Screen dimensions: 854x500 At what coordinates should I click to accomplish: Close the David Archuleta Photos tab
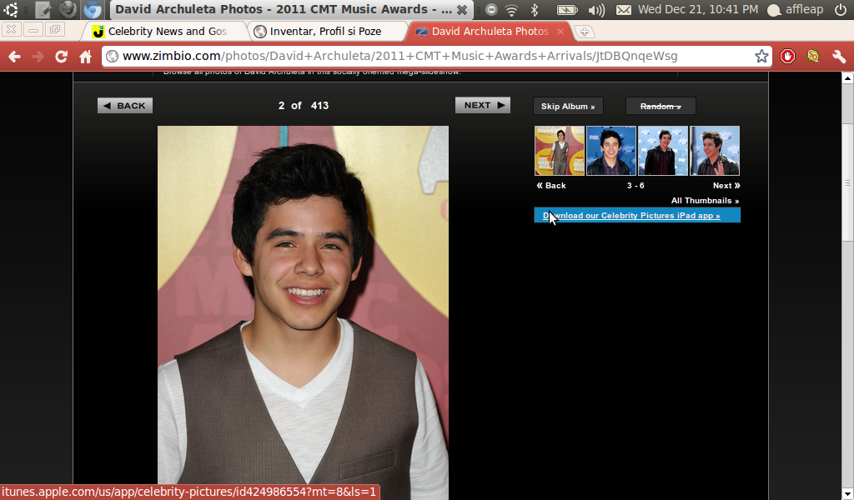coord(560,32)
